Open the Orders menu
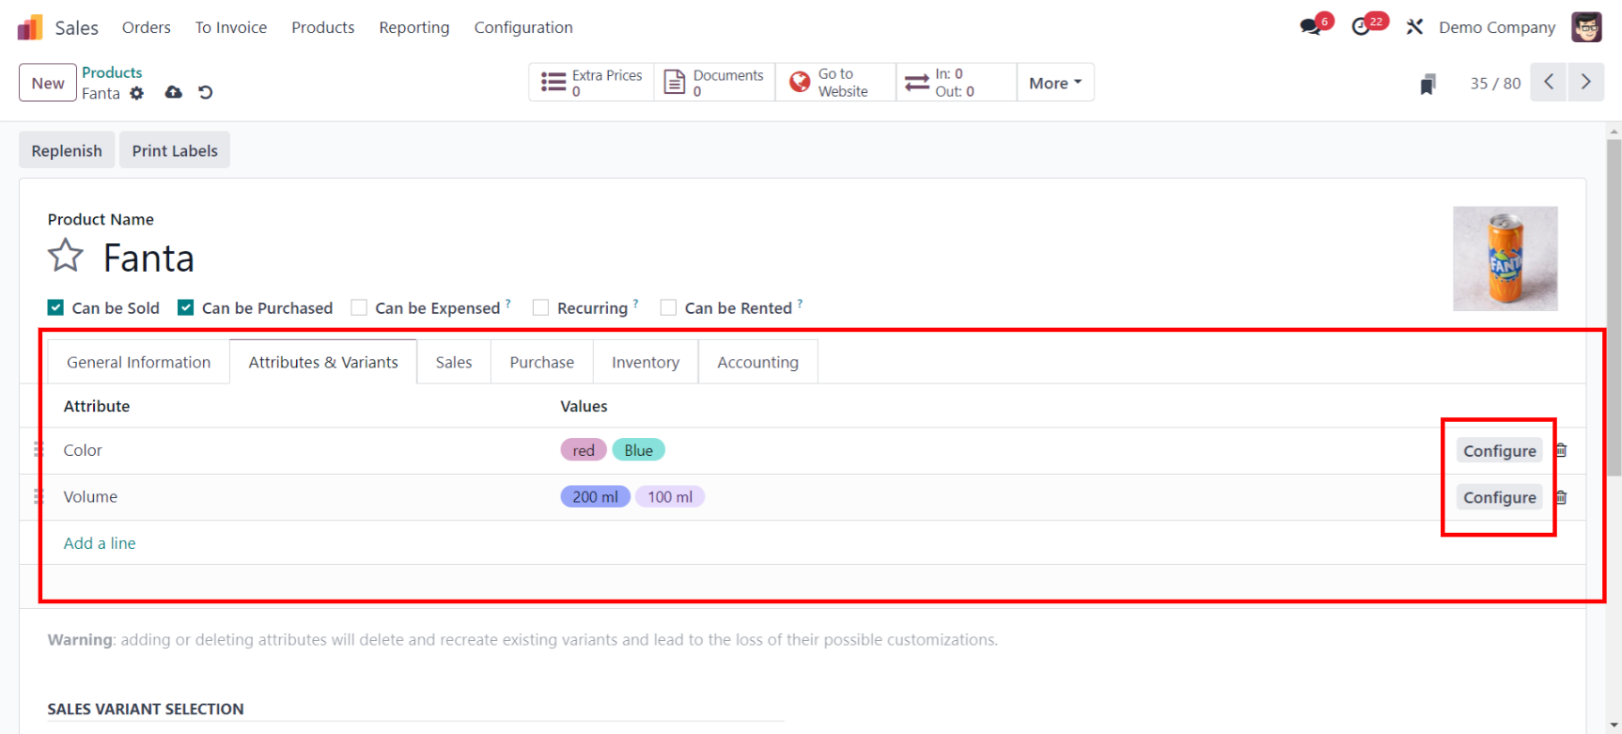The width and height of the screenshot is (1622, 734). click(x=147, y=27)
